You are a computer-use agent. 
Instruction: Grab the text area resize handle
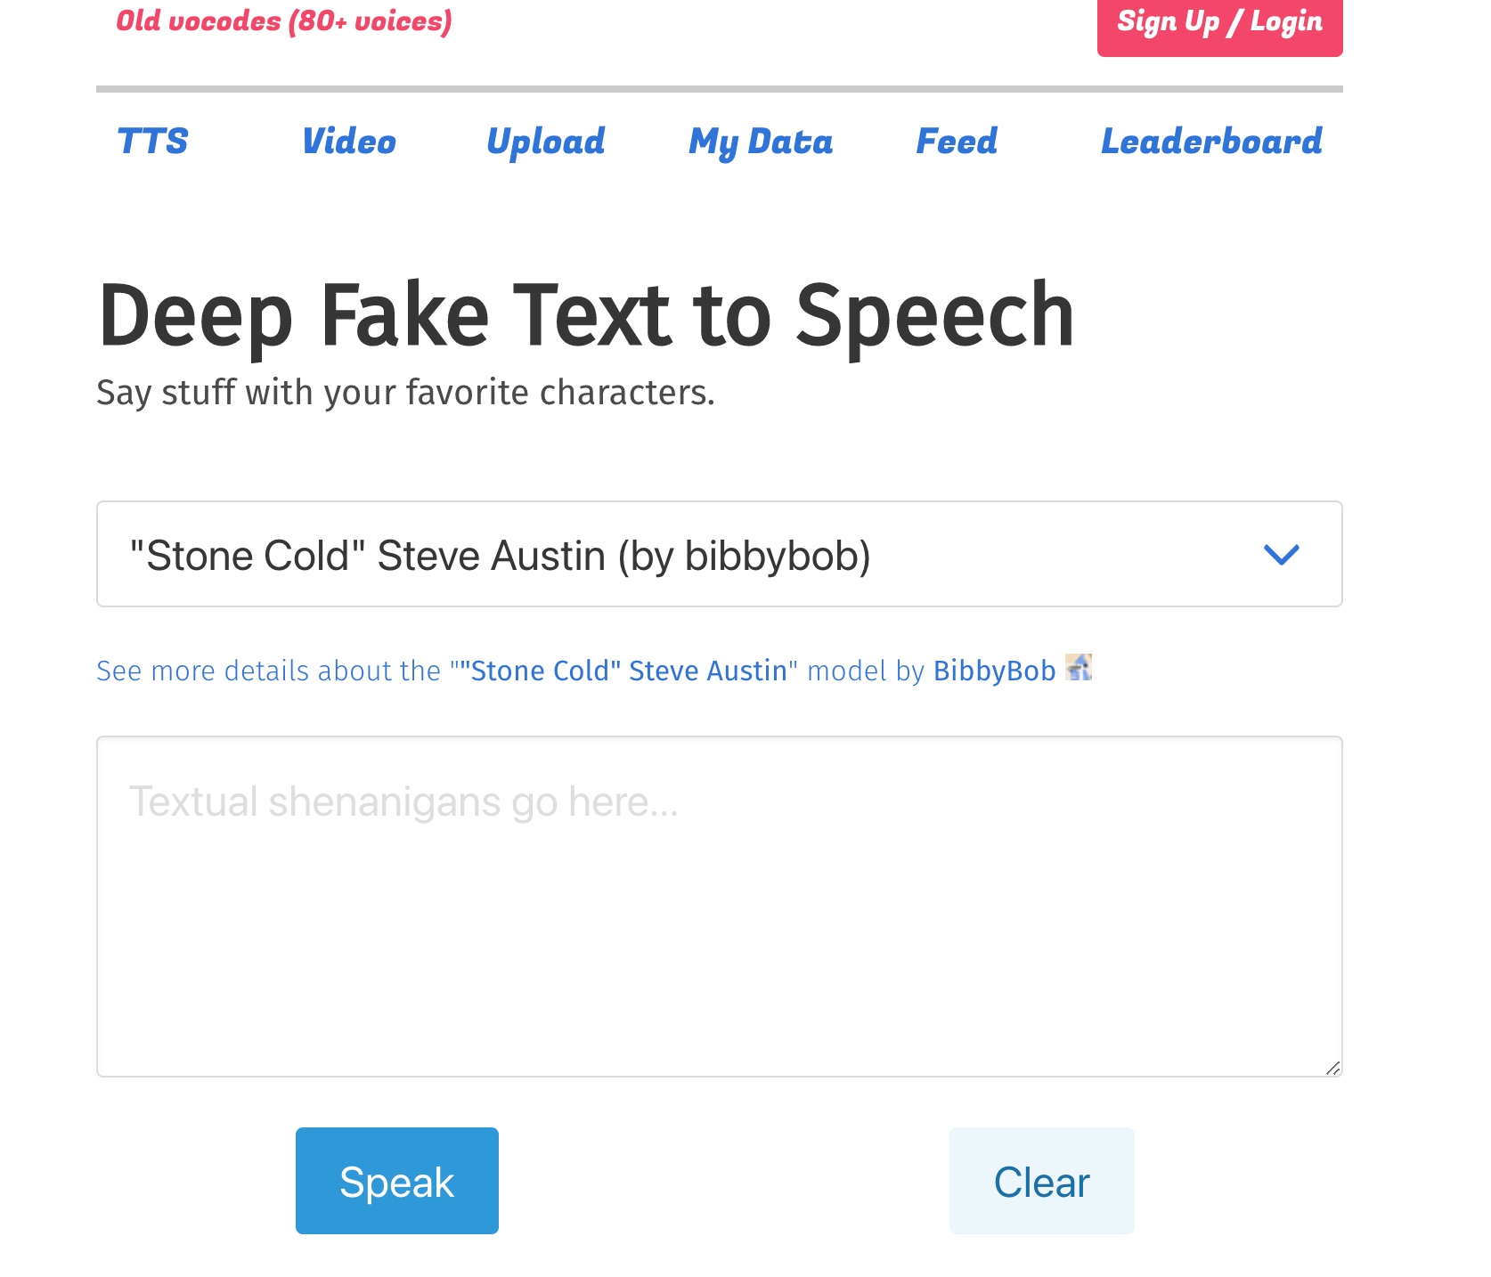pyautogui.click(x=1332, y=1068)
